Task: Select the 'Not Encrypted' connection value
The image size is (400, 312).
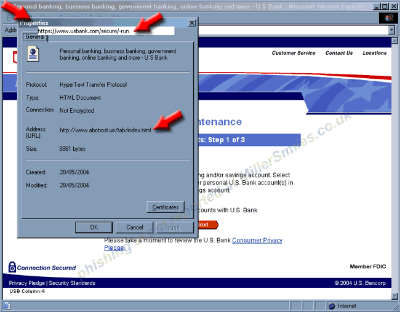Action: coord(77,111)
